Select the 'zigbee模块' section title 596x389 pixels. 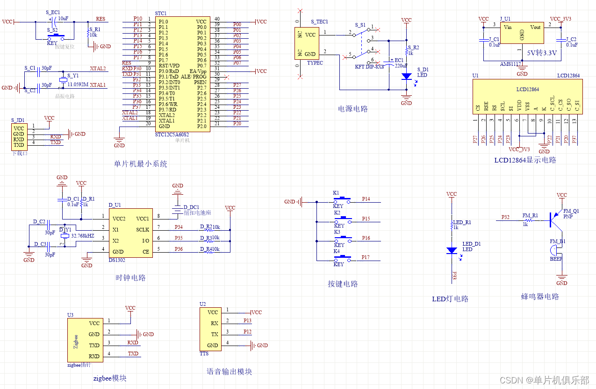pyautogui.click(x=110, y=378)
